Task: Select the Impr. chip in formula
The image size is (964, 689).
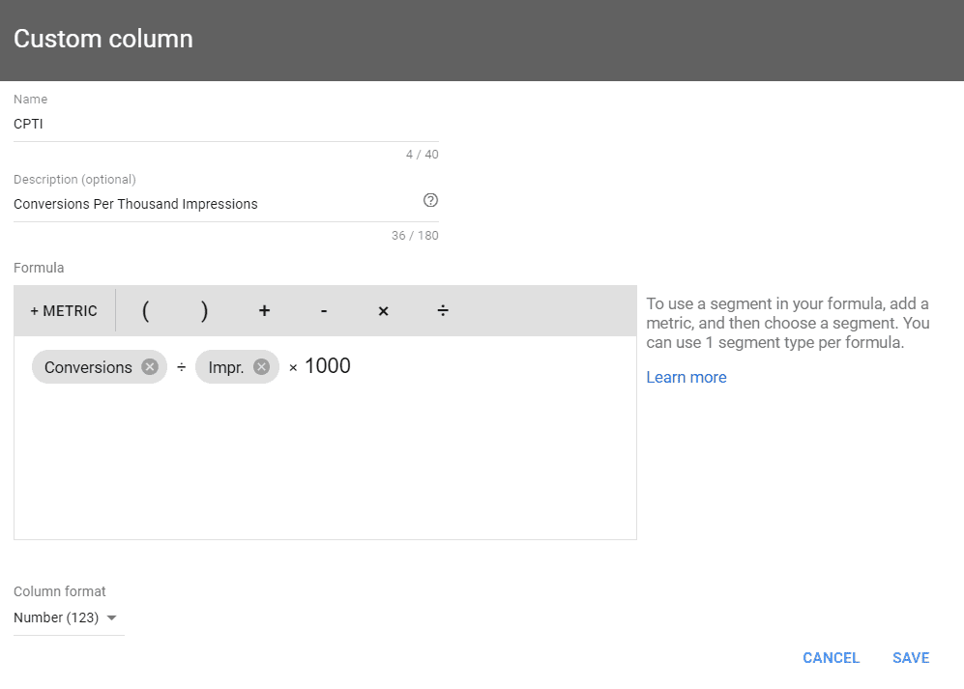Action: click(225, 367)
